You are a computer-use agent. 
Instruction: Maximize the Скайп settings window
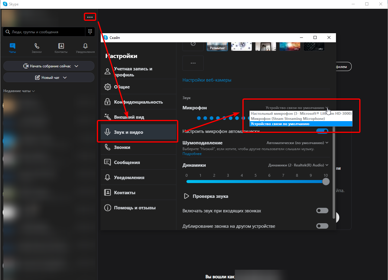point(315,38)
